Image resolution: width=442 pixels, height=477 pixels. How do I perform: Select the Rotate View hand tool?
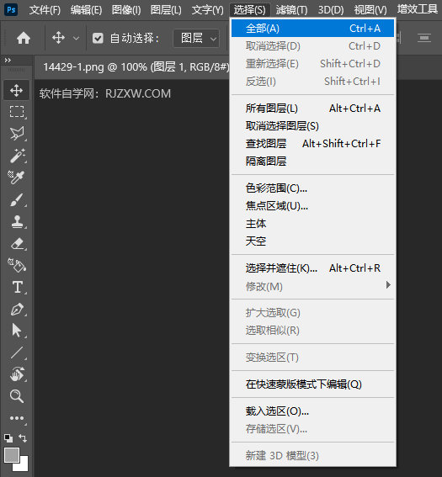click(x=17, y=374)
